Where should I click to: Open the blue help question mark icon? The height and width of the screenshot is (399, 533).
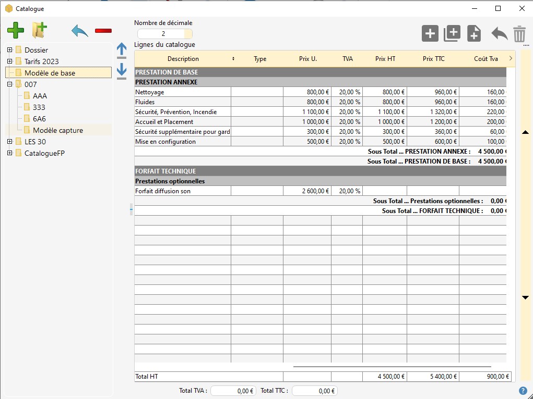(x=523, y=391)
